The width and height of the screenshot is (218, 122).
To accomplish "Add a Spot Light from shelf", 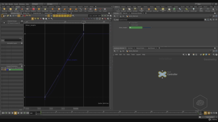I will [129, 10].
